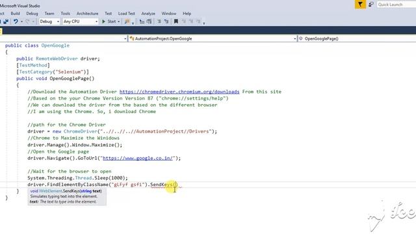Viewport: 416px width, 234px height.
Task: Click the green Start play icon
Action: [x=104, y=21]
